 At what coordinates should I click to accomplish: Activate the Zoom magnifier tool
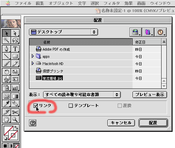pyautogui.click(x=15, y=119)
